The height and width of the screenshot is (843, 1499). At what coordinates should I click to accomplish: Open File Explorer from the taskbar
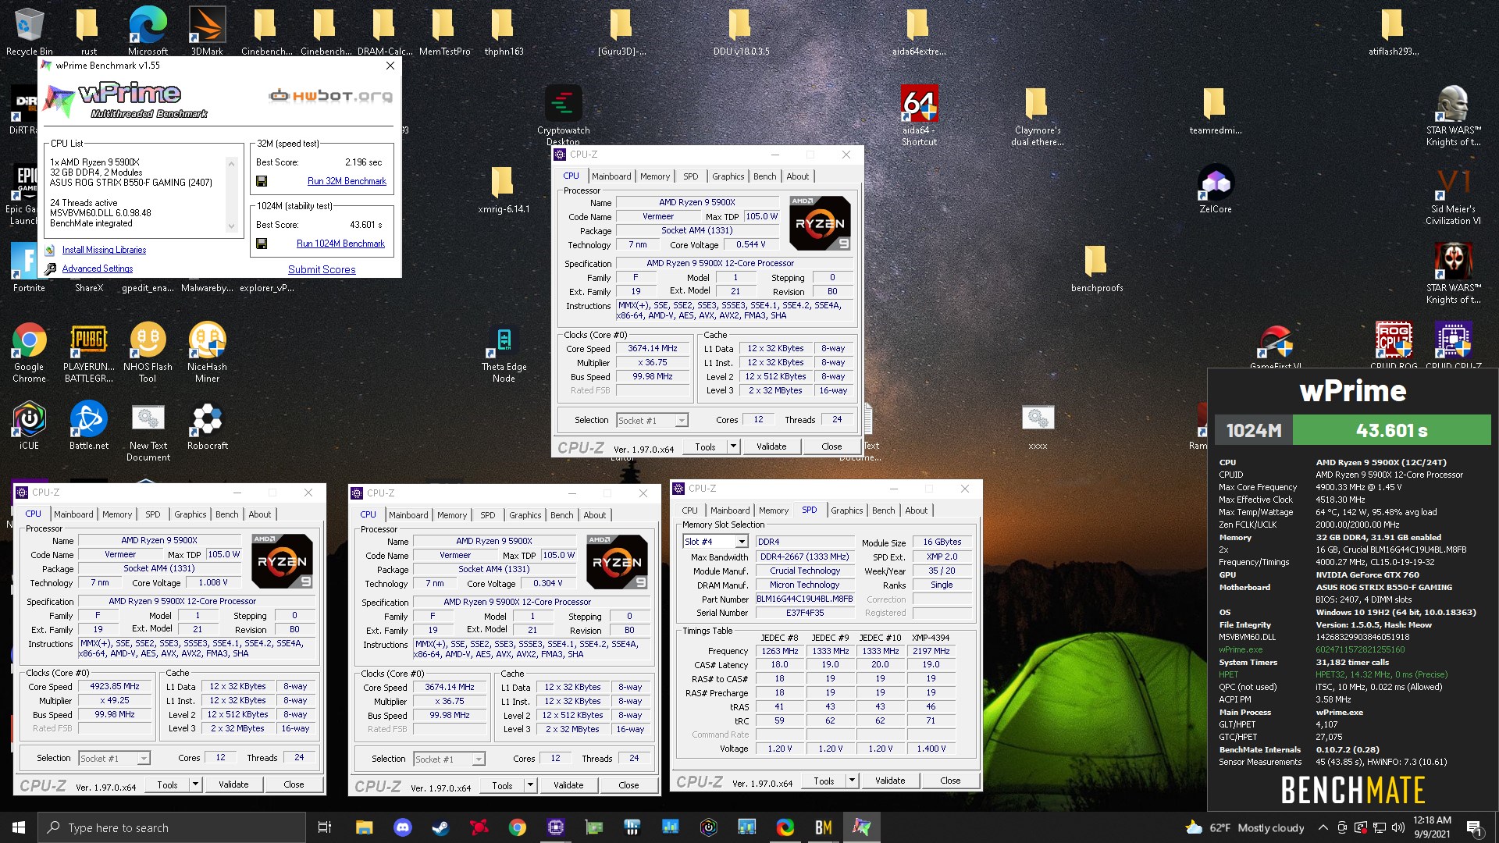[365, 827]
